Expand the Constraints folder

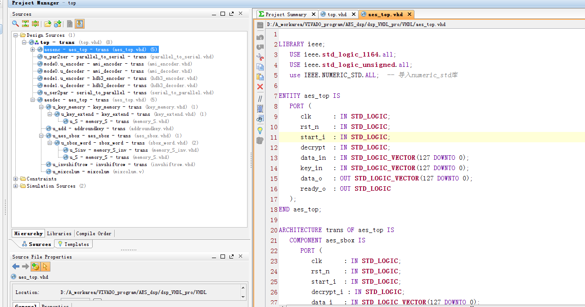click(x=16, y=179)
